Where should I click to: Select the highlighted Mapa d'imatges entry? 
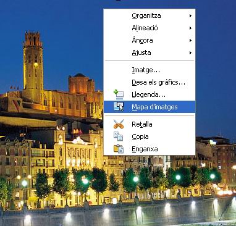tap(150, 107)
